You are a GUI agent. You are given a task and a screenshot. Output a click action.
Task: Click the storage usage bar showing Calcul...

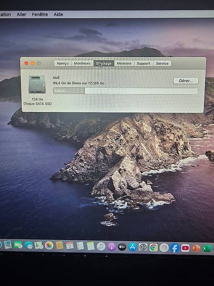(125, 91)
